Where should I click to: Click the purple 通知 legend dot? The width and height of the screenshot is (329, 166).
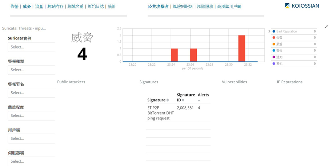click(274, 57)
